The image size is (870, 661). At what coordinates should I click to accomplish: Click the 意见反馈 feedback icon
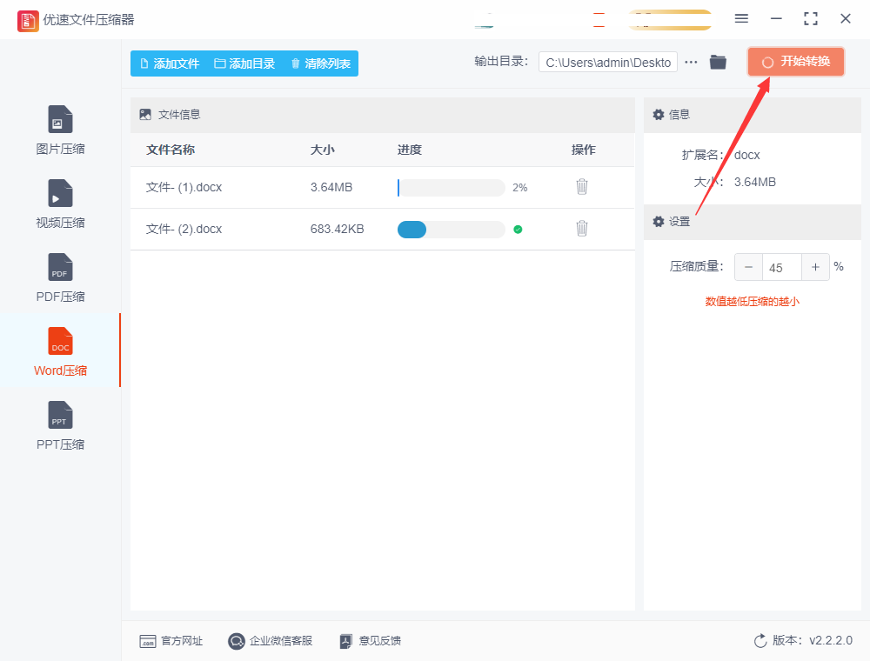point(345,642)
